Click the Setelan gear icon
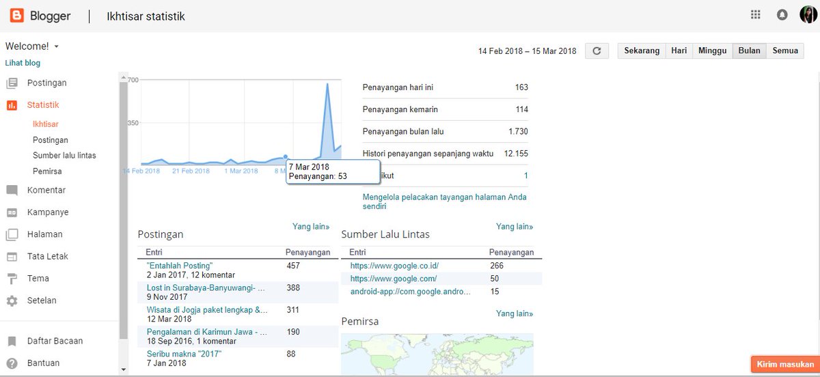Viewport: 820px width, 377px height. pos(12,301)
